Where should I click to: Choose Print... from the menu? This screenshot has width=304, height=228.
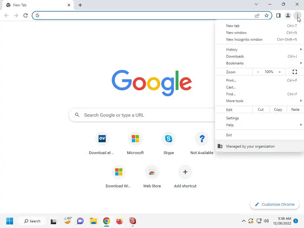coord(259,80)
